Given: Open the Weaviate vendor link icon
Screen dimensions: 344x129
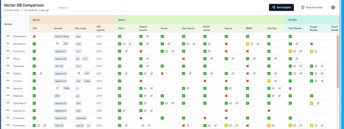Looking at the screenshot, I should [x=8, y=95].
